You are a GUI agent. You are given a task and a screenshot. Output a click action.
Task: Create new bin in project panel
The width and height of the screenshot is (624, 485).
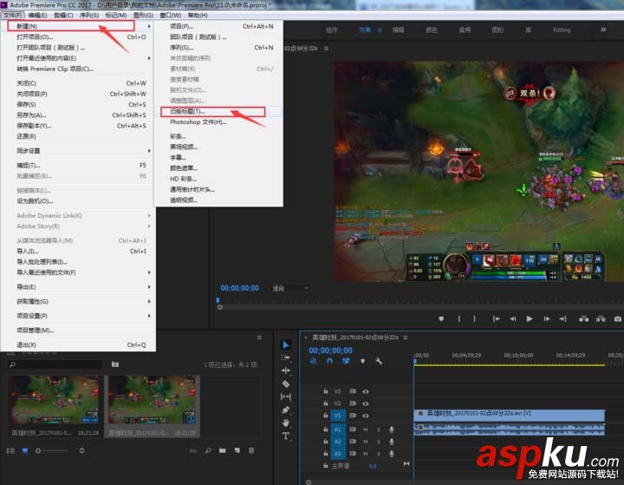(223, 450)
